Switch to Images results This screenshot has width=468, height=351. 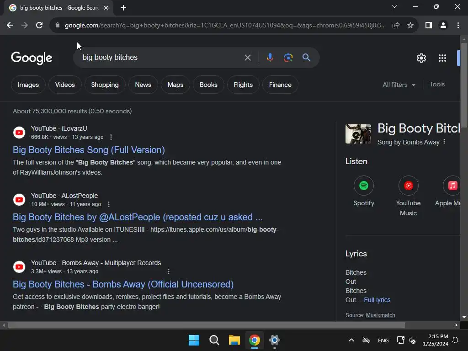point(28,85)
